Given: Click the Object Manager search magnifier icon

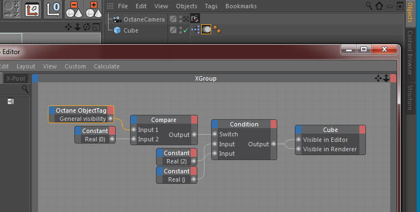Looking at the screenshot, I should pyautogui.click(x=369, y=6).
